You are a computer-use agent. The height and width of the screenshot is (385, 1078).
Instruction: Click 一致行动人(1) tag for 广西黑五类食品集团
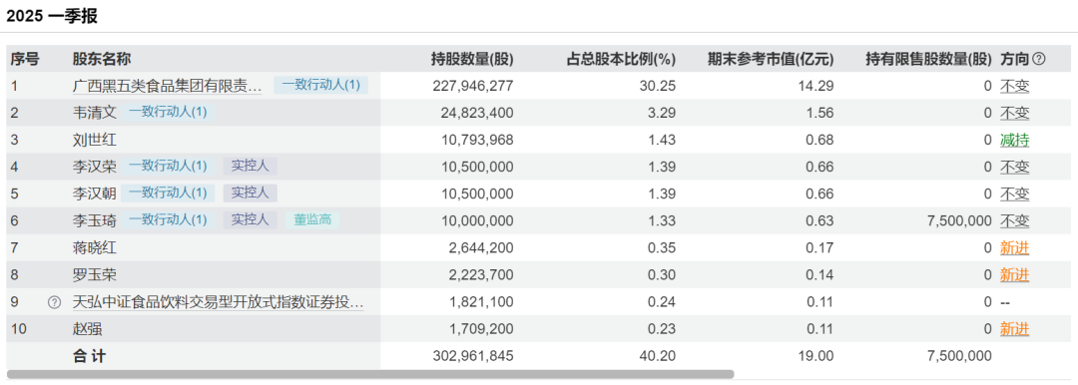pyautogui.click(x=321, y=85)
